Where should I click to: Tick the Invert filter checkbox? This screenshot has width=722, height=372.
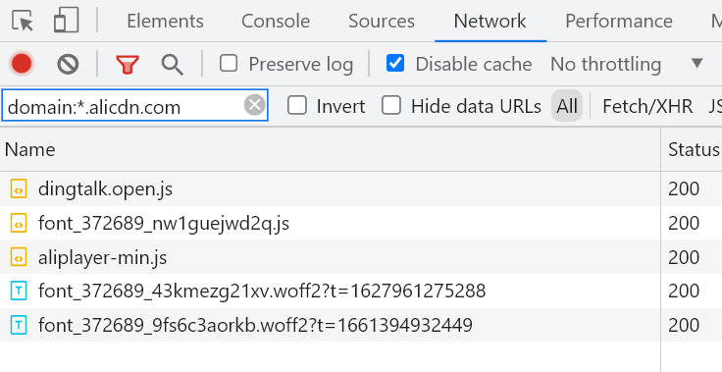pos(297,106)
